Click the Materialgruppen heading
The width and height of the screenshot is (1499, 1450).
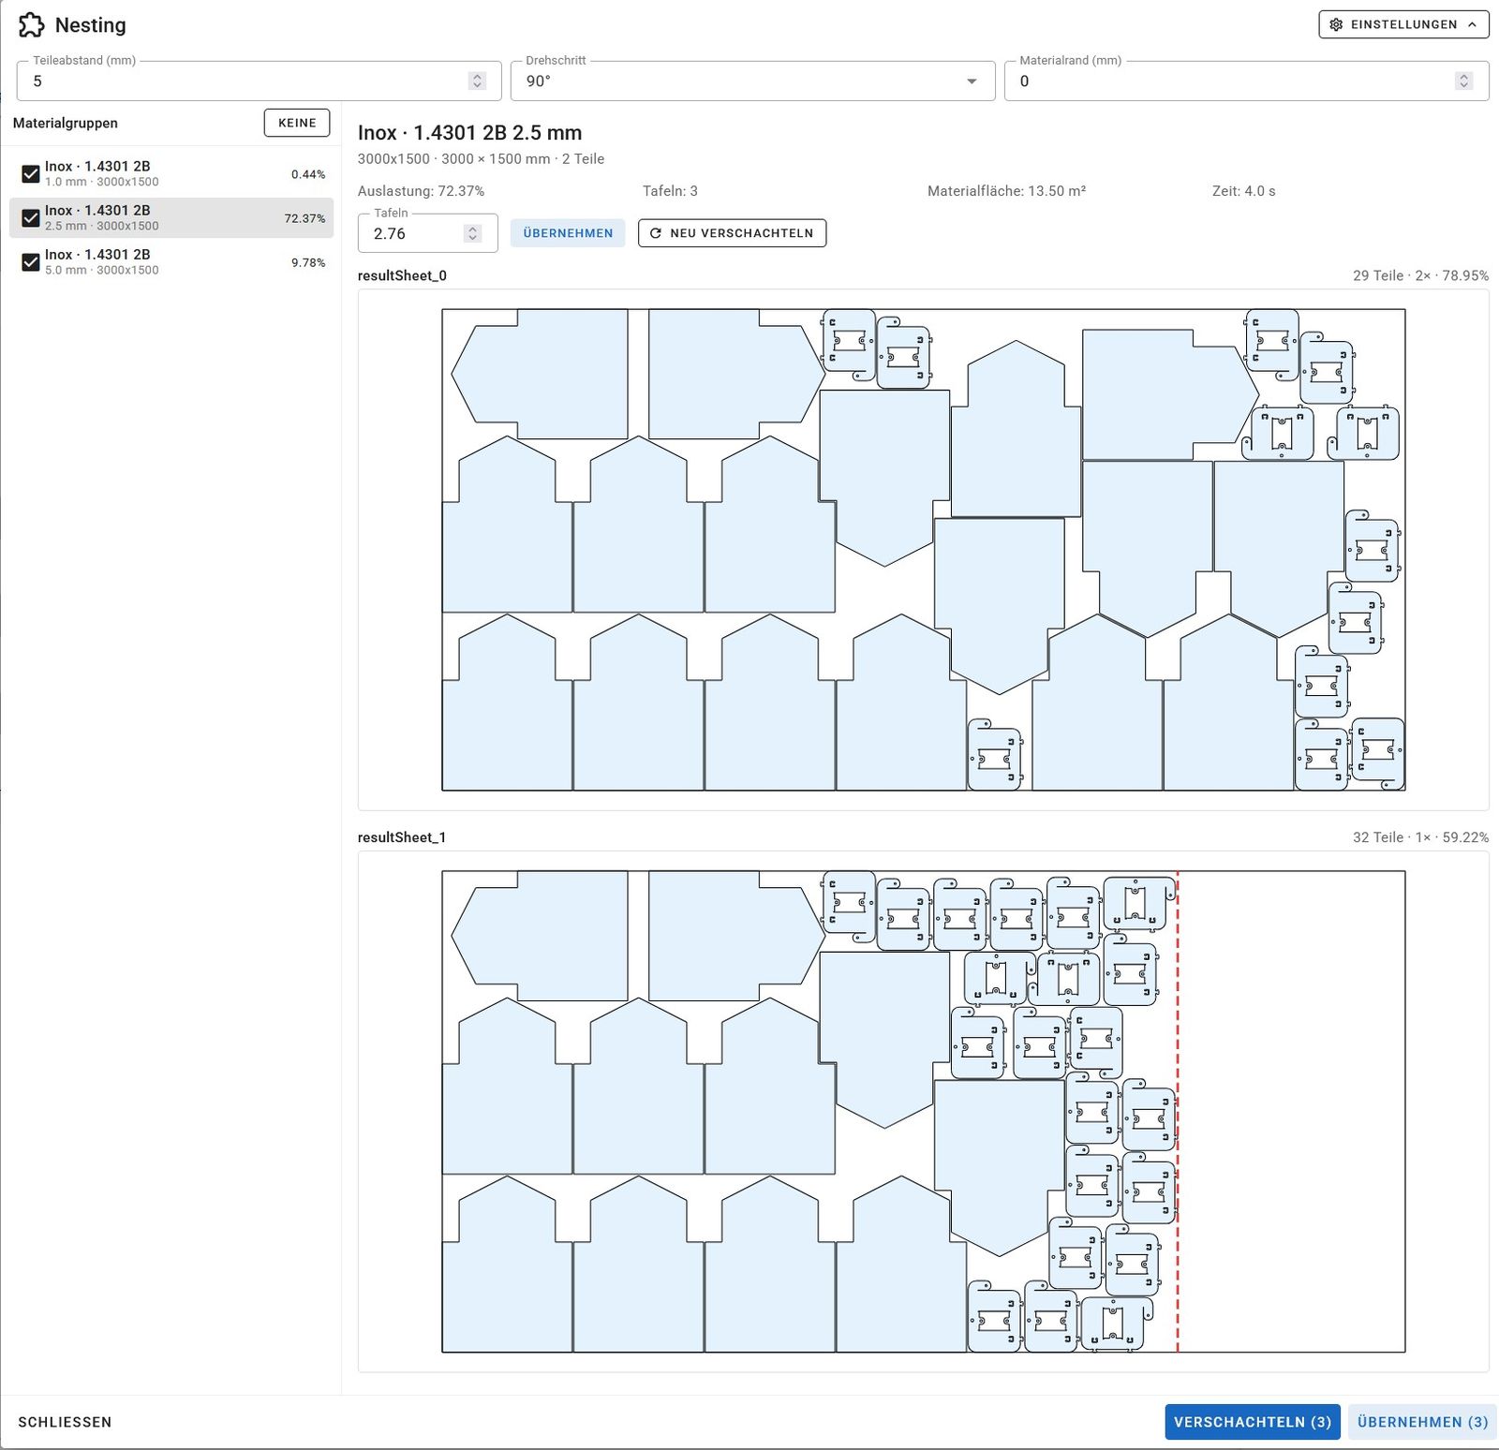click(x=66, y=123)
